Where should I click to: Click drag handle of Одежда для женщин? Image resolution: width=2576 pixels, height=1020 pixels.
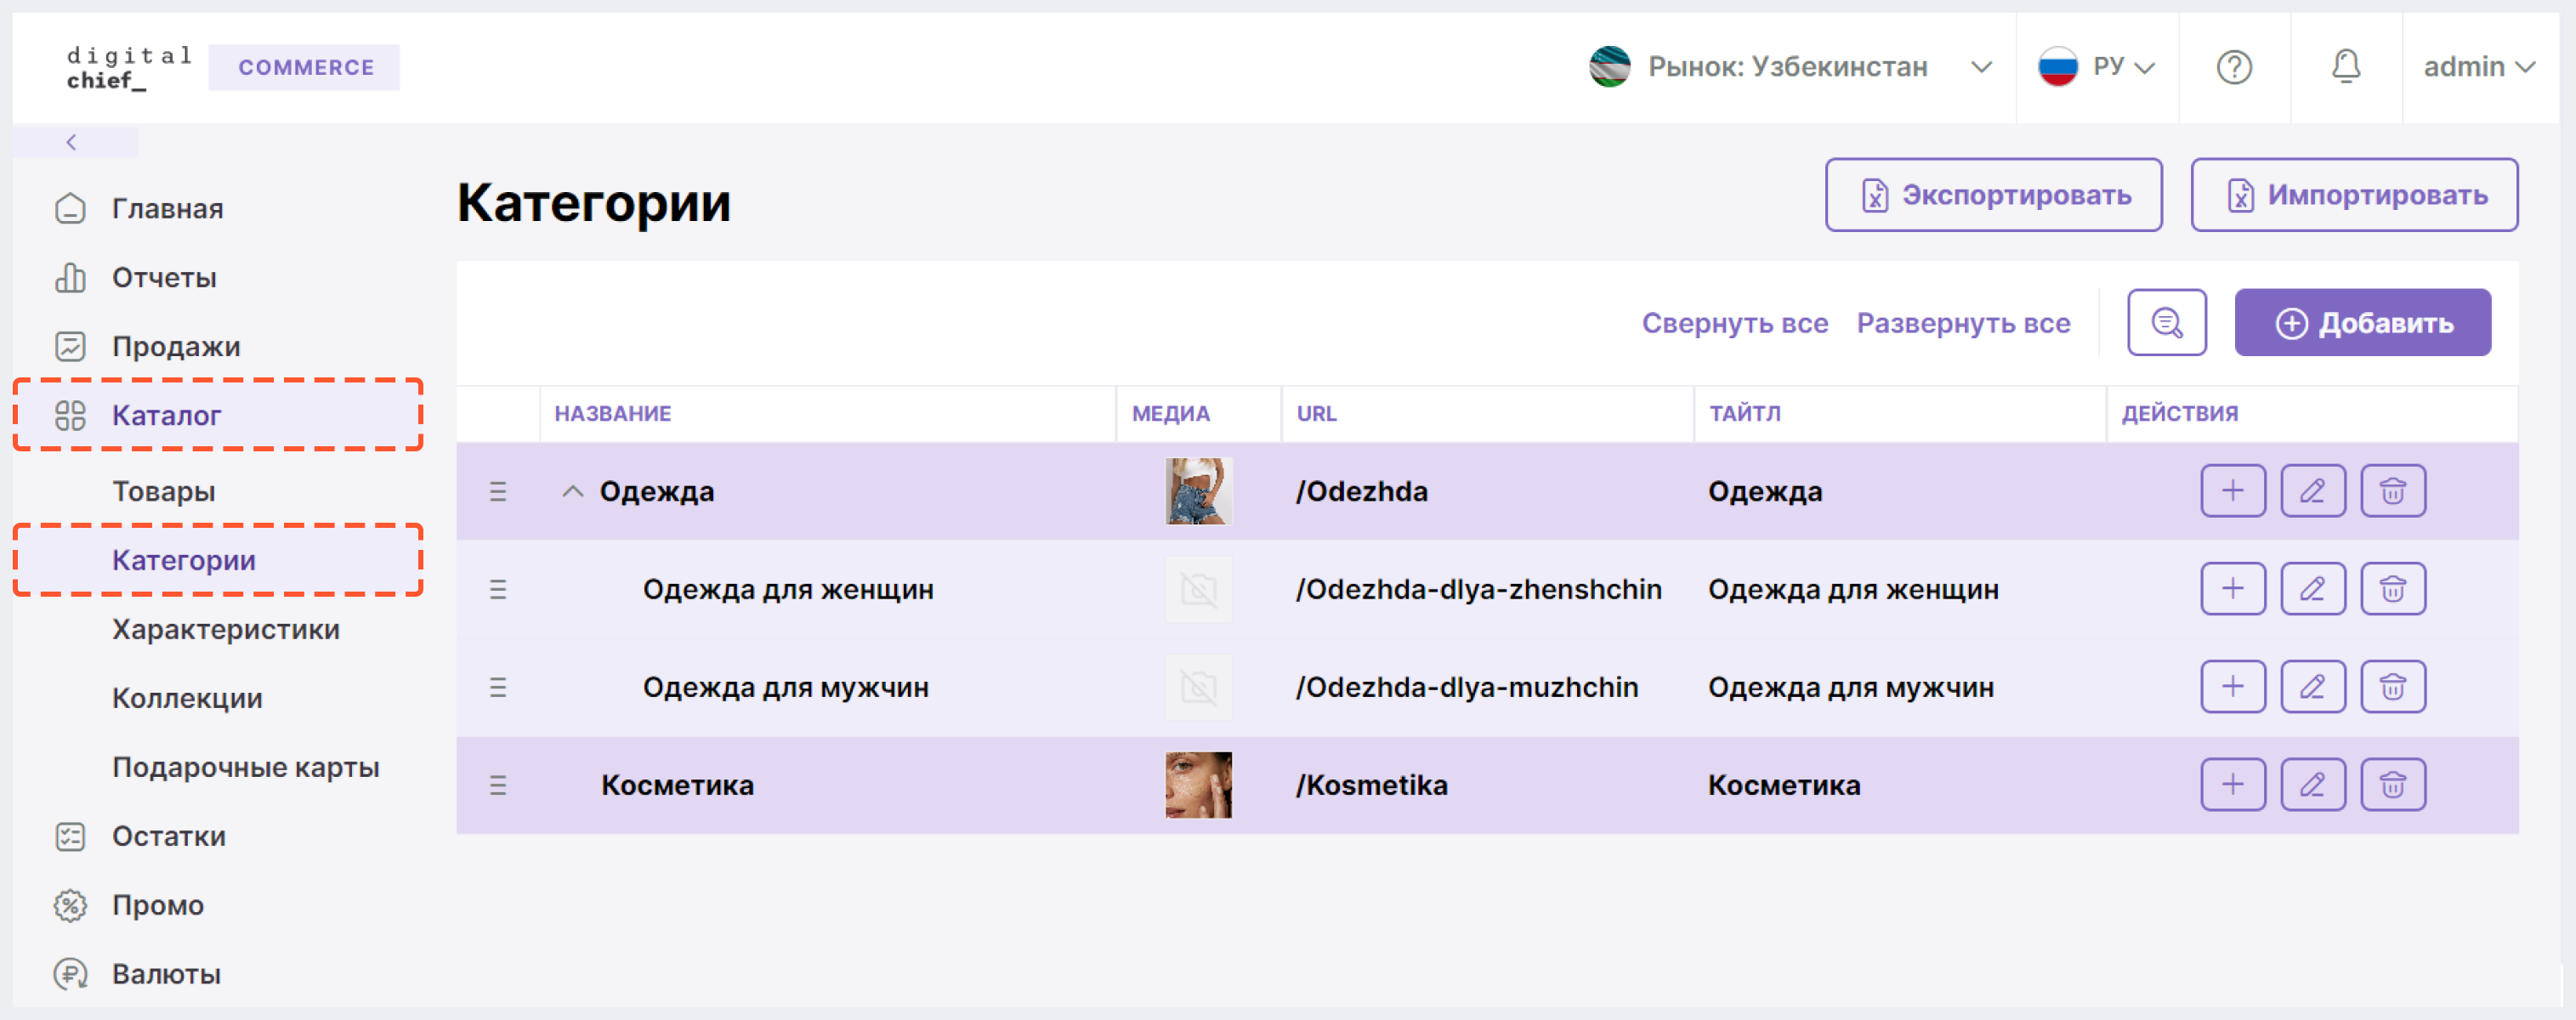point(497,589)
